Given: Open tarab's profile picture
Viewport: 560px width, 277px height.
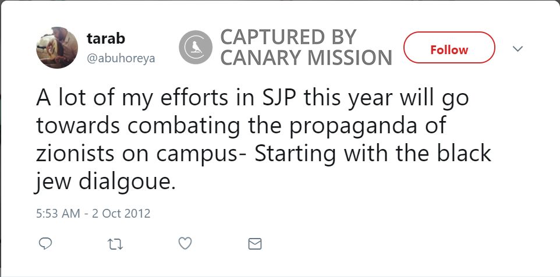Looking at the screenshot, I should pyautogui.click(x=57, y=48).
